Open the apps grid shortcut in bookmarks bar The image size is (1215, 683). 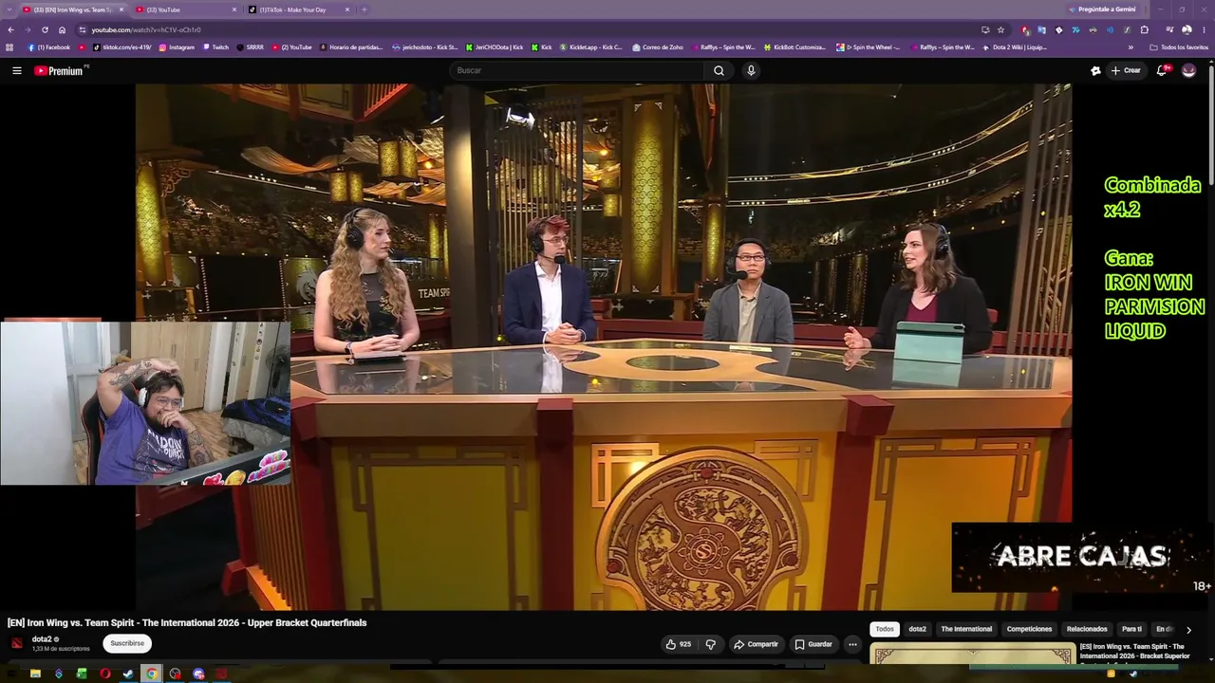(9, 46)
